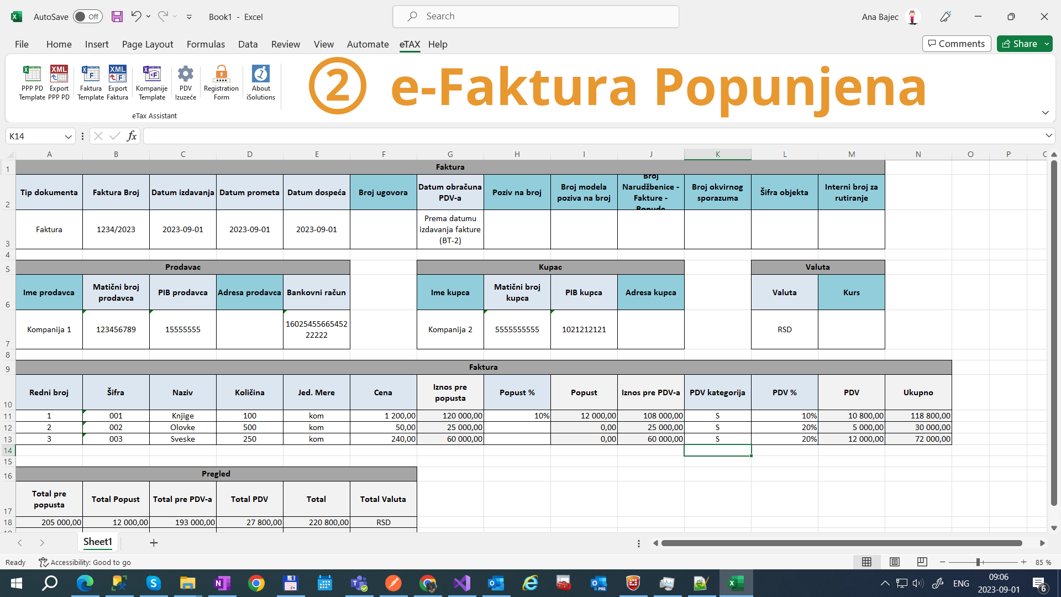Add a new sheet with plus button
The width and height of the screenshot is (1061, 597).
(x=154, y=543)
